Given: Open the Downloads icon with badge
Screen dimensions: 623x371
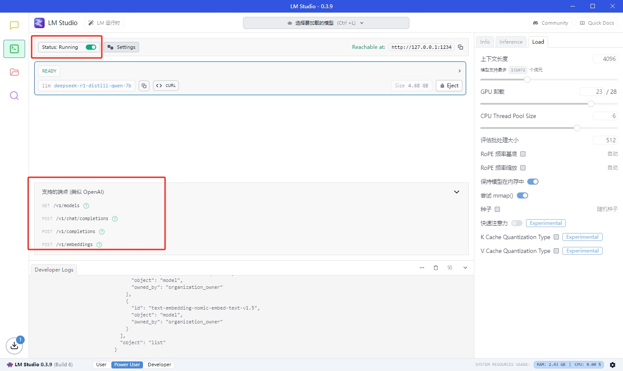Looking at the screenshot, I should [14, 345].
